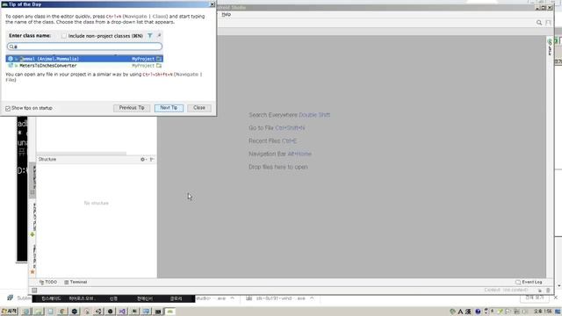Expand the sdk-tools exe download chevron

pos(312,298)
